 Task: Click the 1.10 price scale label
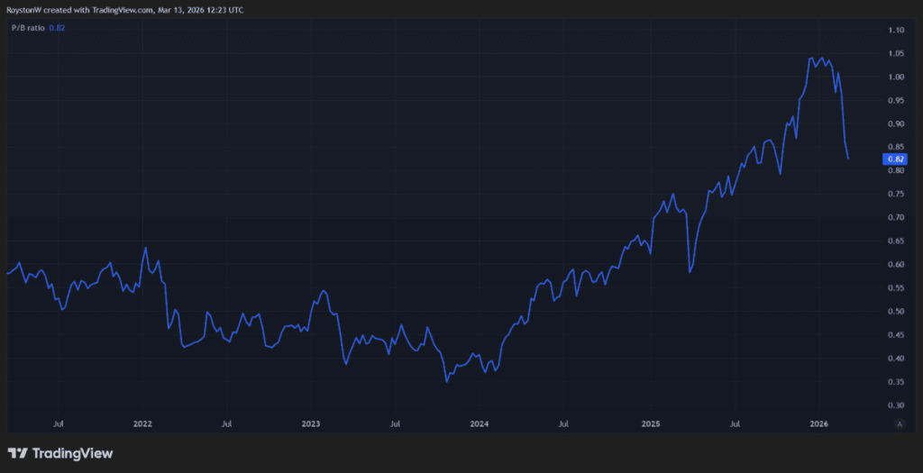(895, 30)
